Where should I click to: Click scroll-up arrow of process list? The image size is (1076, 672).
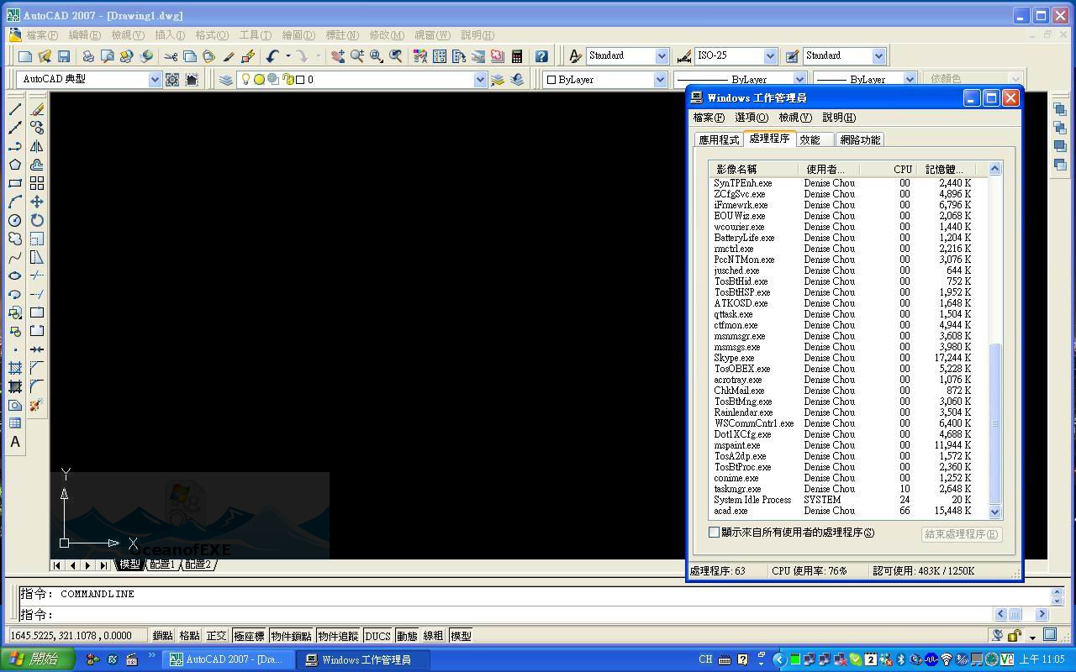pos(995,169)
